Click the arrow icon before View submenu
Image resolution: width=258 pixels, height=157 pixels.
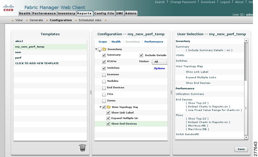point(13,20)
